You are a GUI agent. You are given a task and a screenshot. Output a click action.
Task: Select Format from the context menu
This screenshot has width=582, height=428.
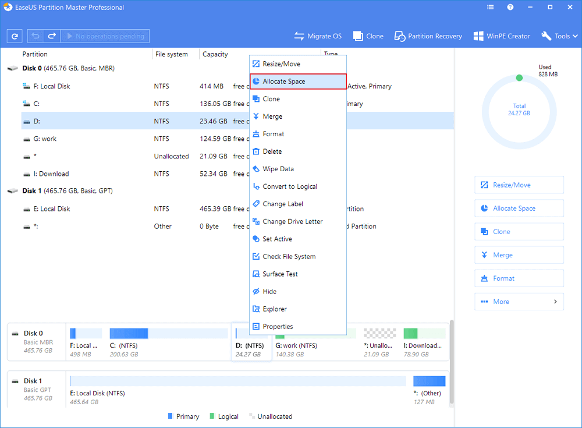pyautogui.click(x=298, y=134)
